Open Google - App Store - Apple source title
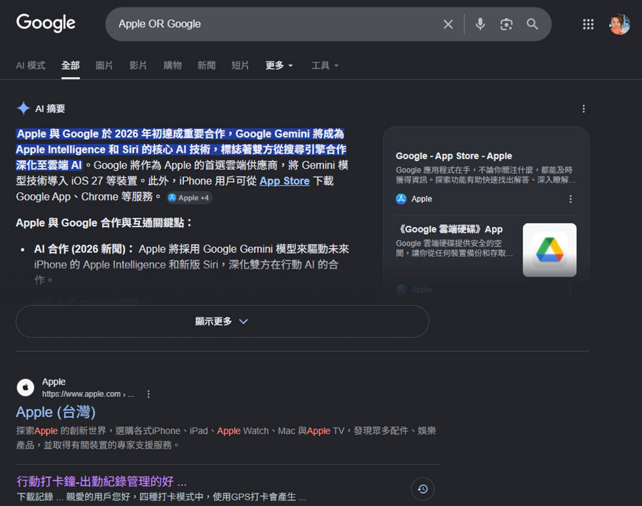The height and width of the screenshot is (506, 642). pos(454,156)
